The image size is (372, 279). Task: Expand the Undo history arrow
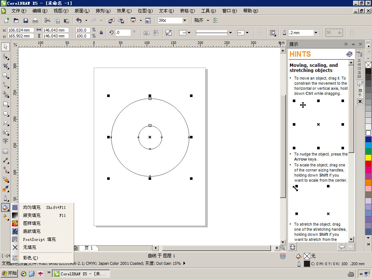[86, 20]
